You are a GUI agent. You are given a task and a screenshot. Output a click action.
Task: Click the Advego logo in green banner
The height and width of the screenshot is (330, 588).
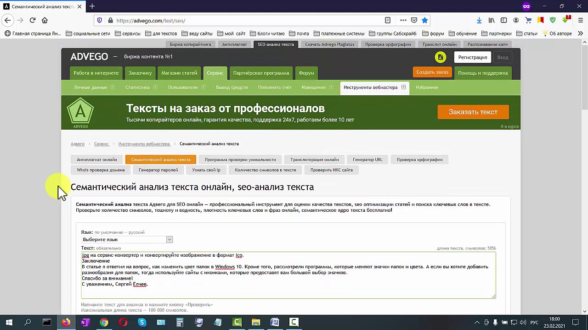click(x=80, y=113)
